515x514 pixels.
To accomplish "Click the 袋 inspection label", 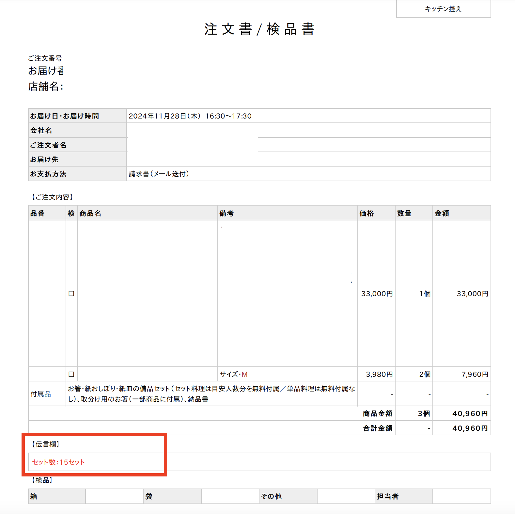I will [x=172, y=496].
